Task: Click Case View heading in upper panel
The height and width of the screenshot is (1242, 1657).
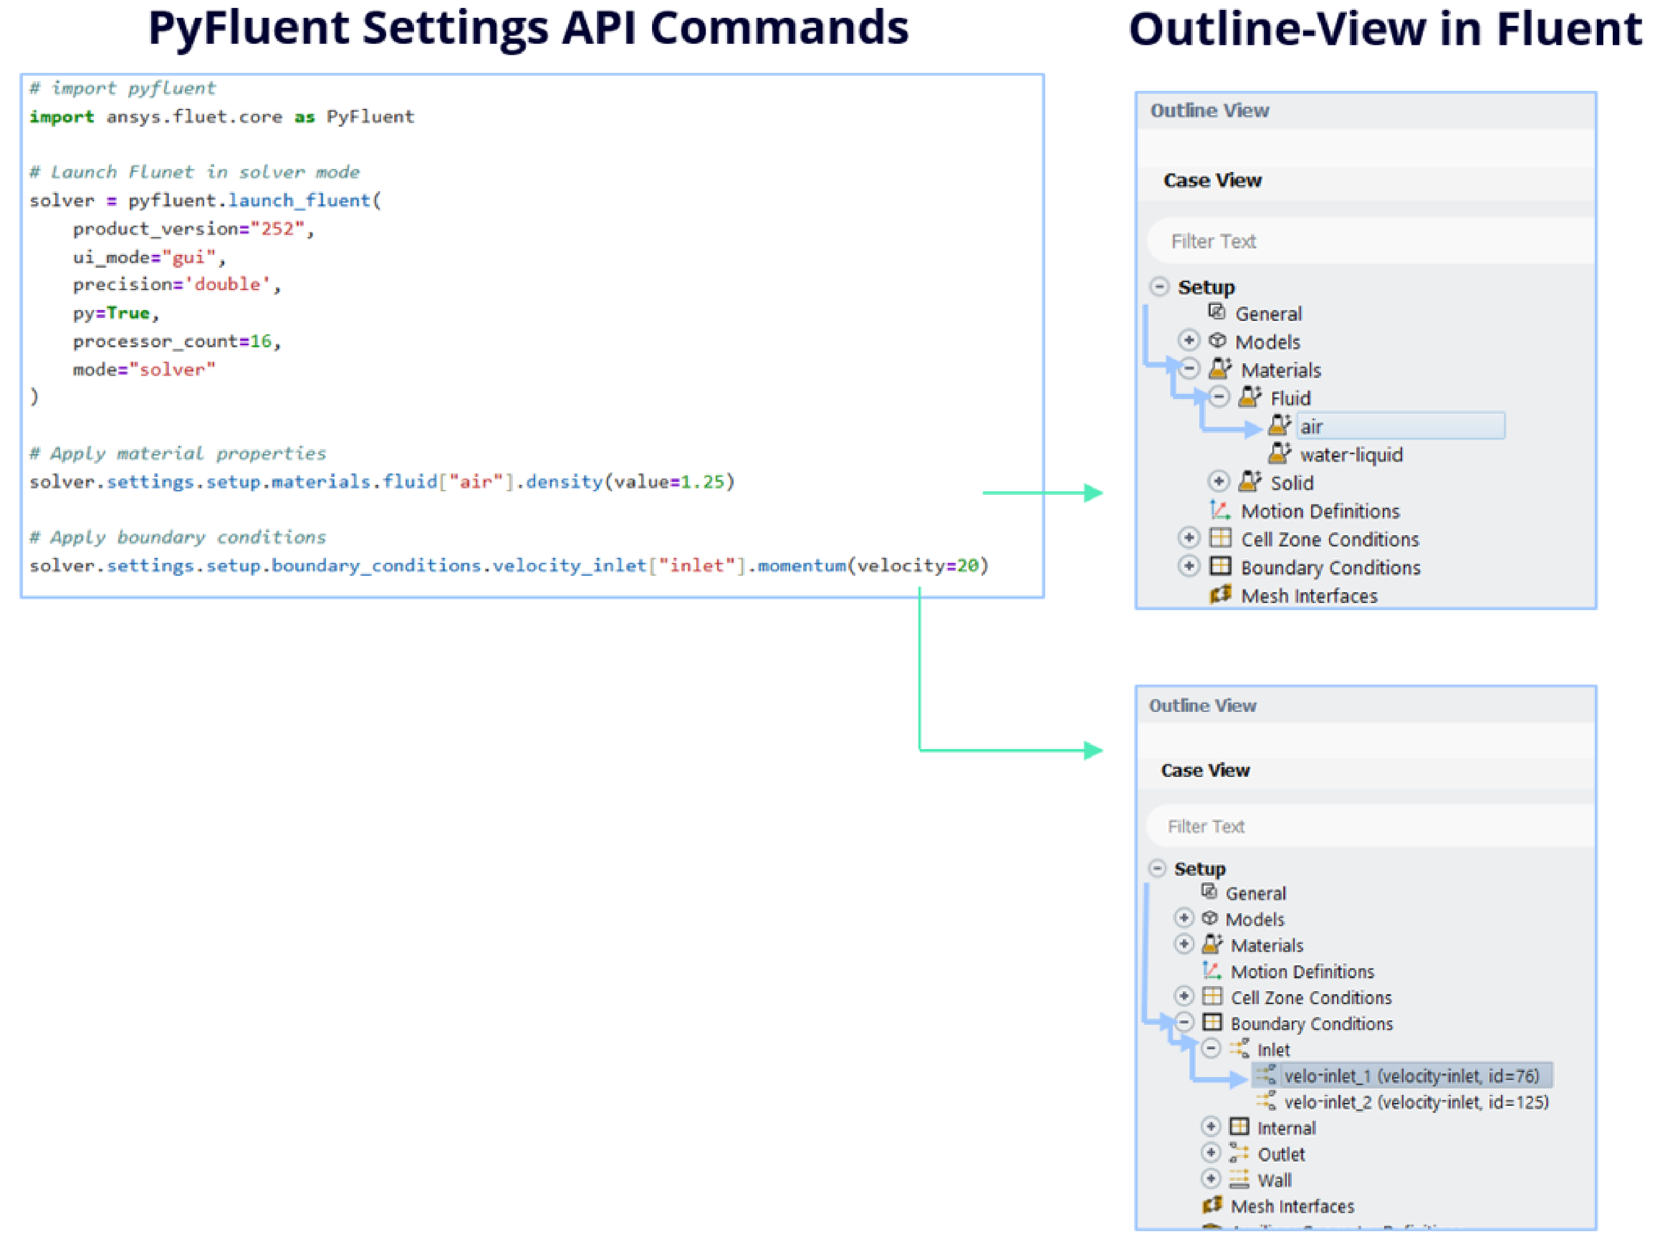Action: 1212,180
